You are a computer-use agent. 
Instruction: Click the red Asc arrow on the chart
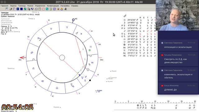pos(23,58)
